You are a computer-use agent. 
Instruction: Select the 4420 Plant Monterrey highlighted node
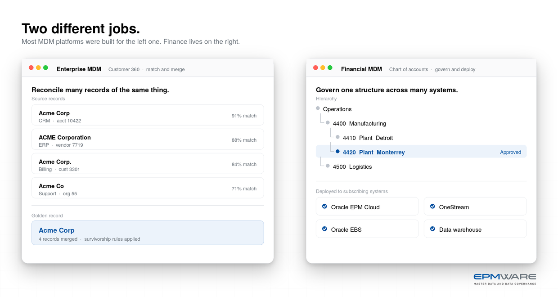pyautogui.click(x=421, y=152)
